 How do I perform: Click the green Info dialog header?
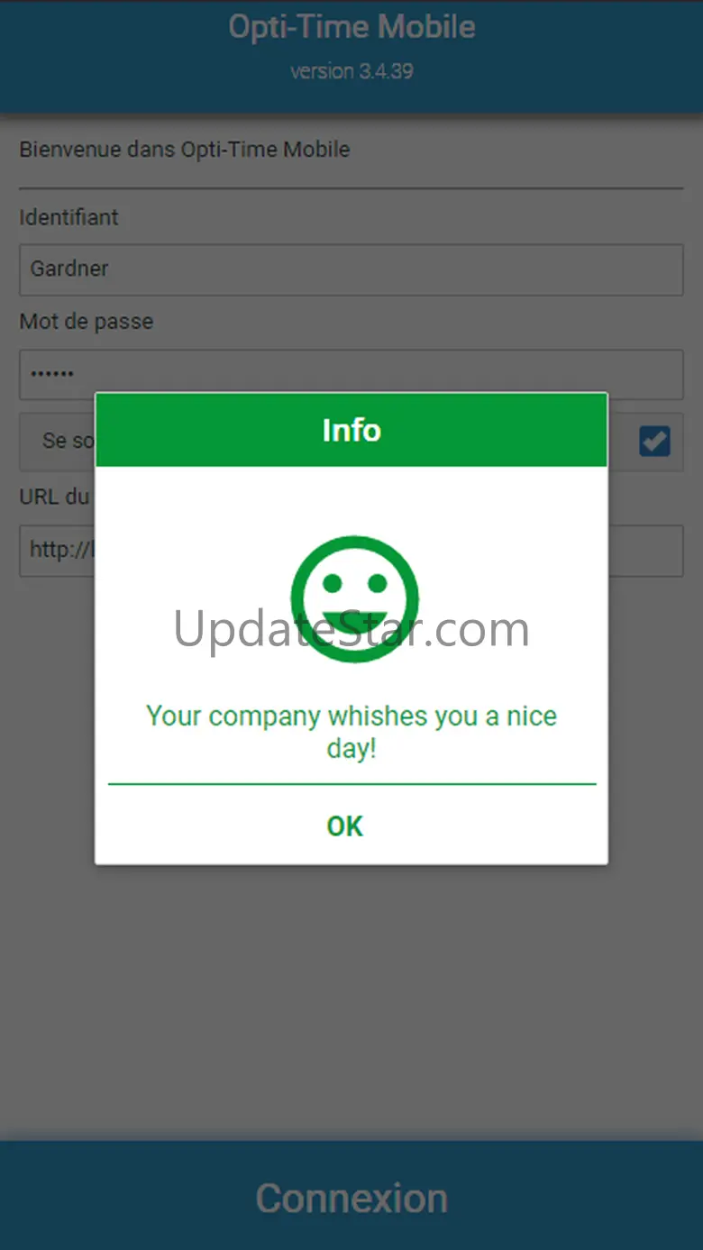351,430
